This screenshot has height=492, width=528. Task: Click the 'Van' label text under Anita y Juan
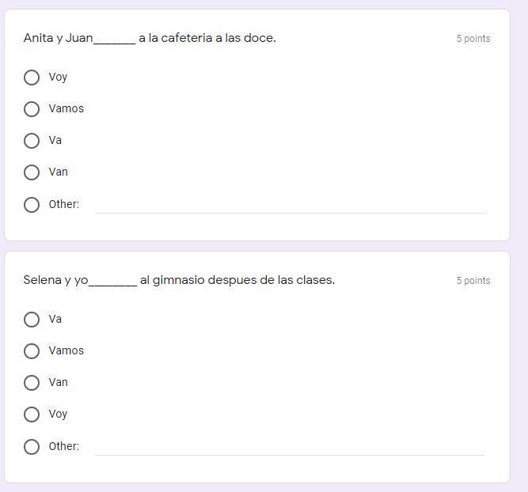coord(58,172)
